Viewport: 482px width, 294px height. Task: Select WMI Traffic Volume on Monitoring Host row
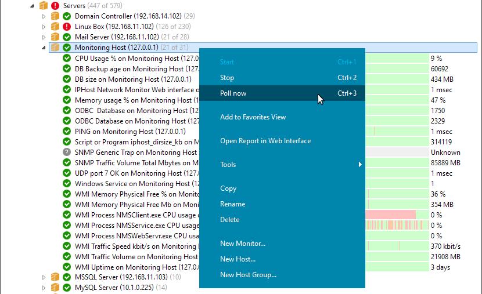coord(137,256)
